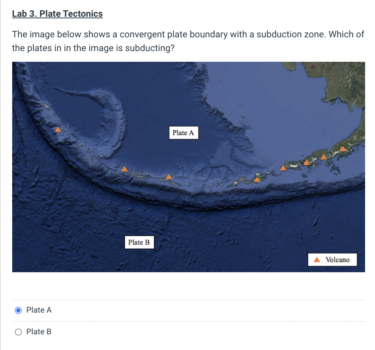Click volcano marker directly below Plate A label
Screen dimensions: 375x350
coord(169,177)
